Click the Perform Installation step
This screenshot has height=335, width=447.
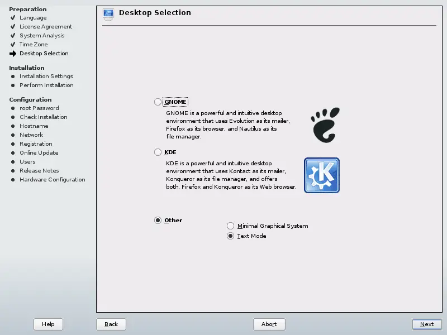[46, 85]
